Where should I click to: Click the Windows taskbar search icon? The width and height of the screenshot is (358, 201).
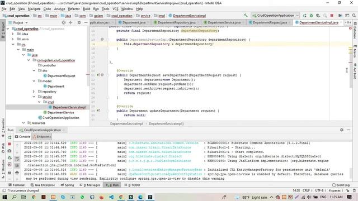tap(14, 197)
